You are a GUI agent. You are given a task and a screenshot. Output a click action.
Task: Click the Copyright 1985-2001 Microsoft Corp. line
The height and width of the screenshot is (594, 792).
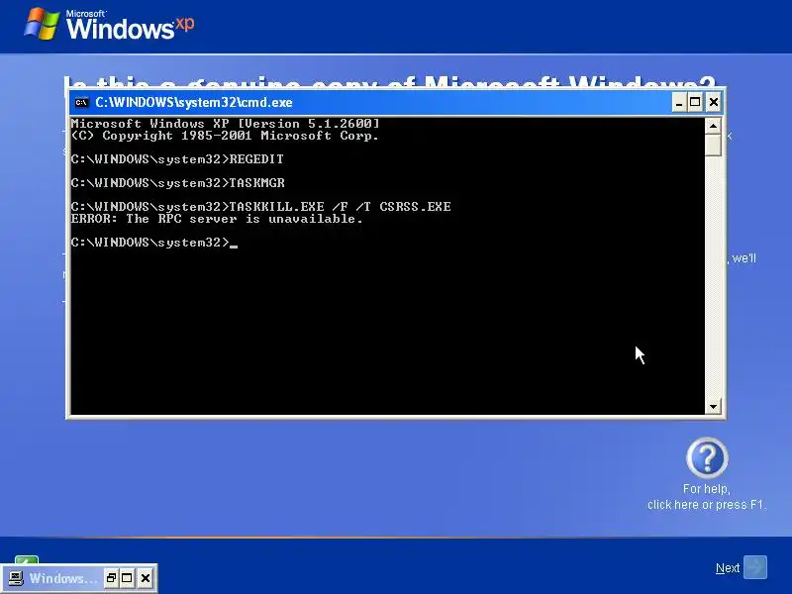pos(225,136)
